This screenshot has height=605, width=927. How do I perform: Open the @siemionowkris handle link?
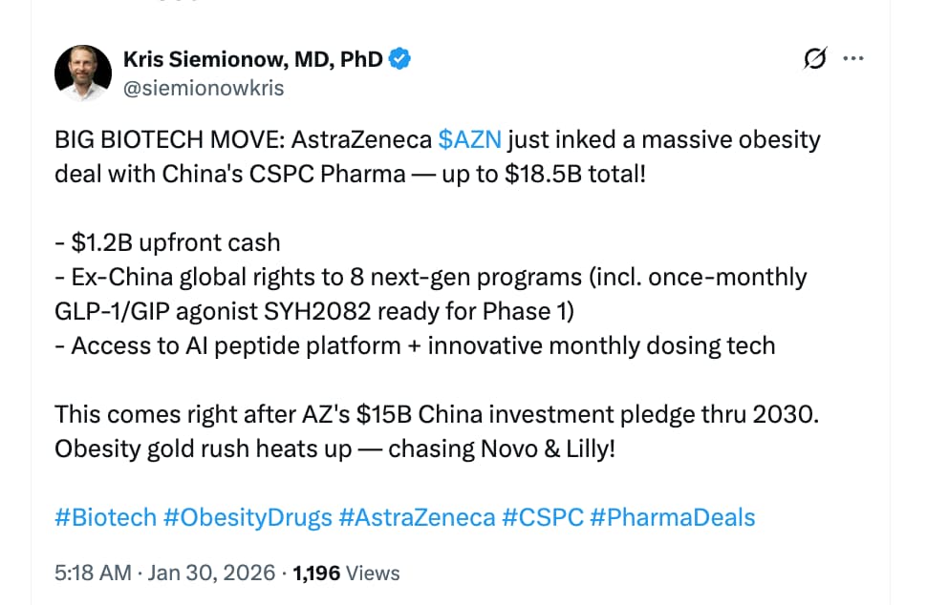point(203,88)
